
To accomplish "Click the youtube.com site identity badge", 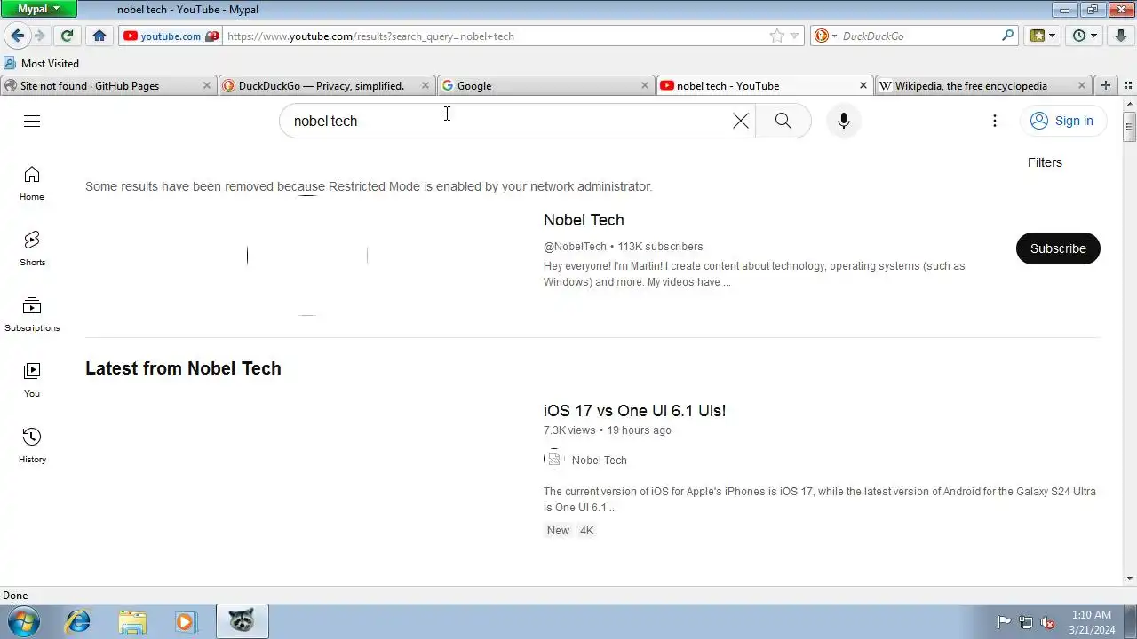I will pyautogui.click(x=170, y=36).
